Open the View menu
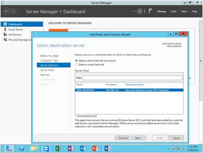Image resolution: width=203 pixels, height=153 pixels. click(x=184, y=12)
